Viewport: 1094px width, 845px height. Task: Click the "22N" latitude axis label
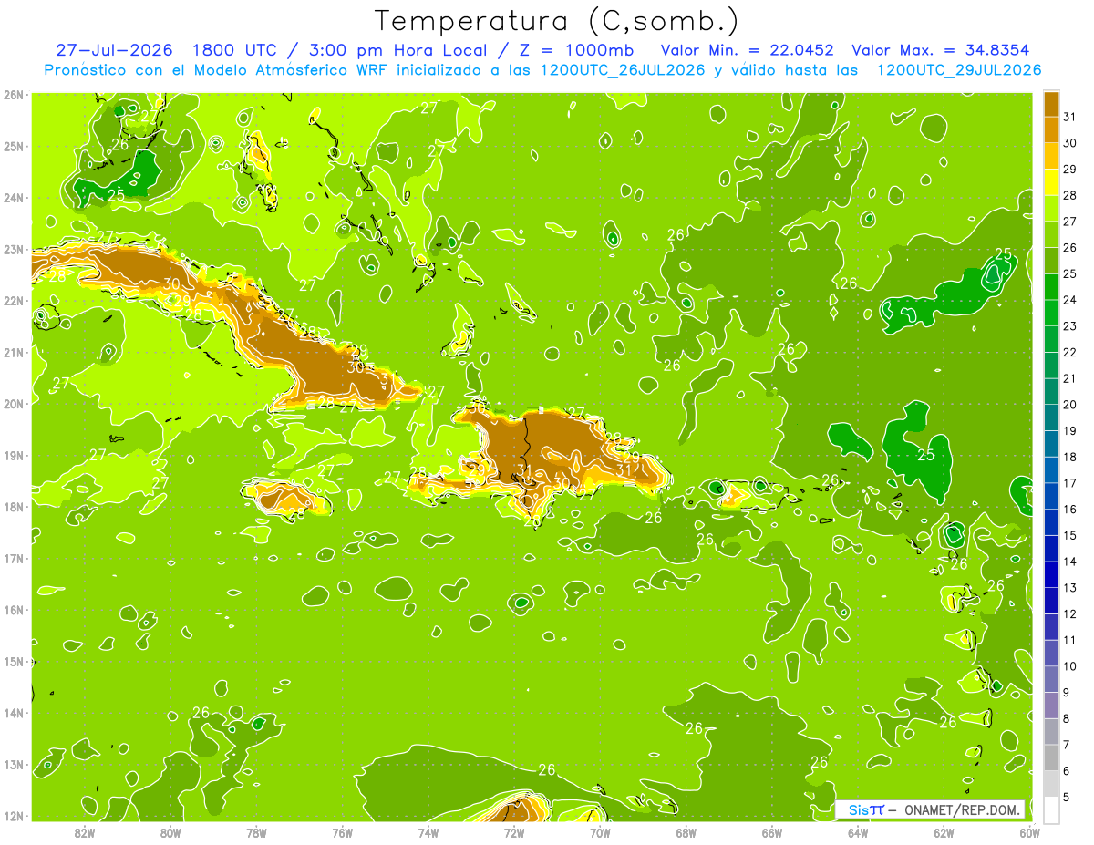pos(14,301)
